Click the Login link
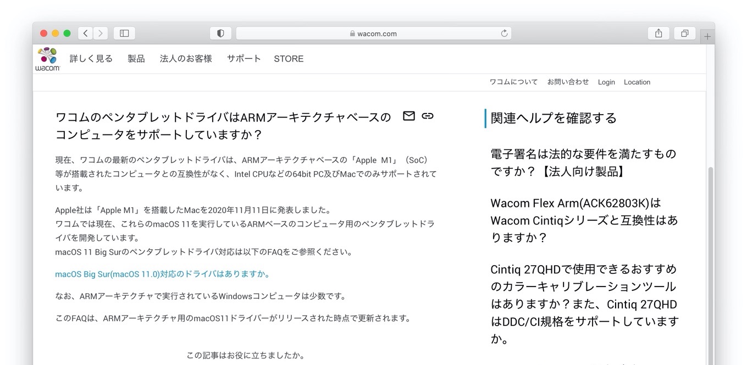This screenshot has height=365, width=747. (606, 82)
